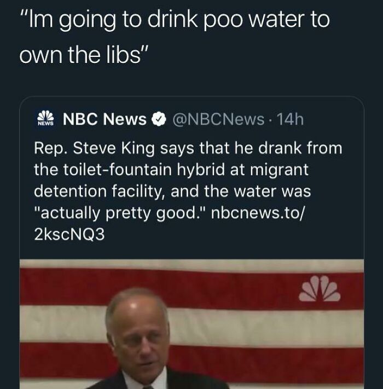The image size is (383, 389).
Task: Click the "own the libs" text line
Action: click(x=84, y=56)
